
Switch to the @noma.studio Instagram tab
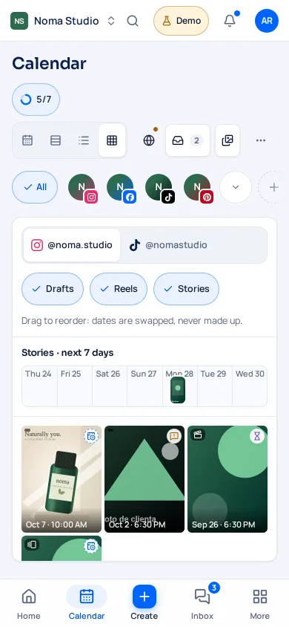click(x=71, y=245)
